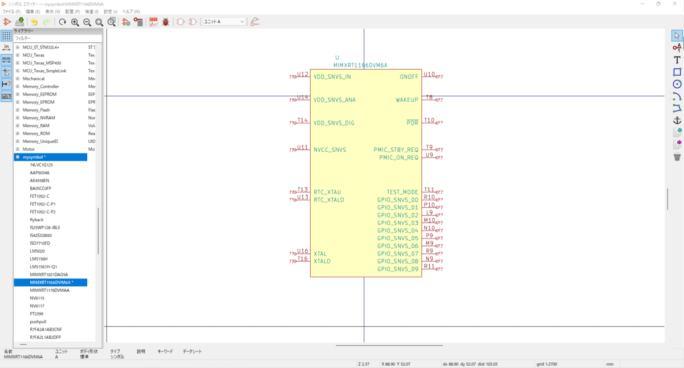Expand the Memory_RAM library

coord(17,126)
